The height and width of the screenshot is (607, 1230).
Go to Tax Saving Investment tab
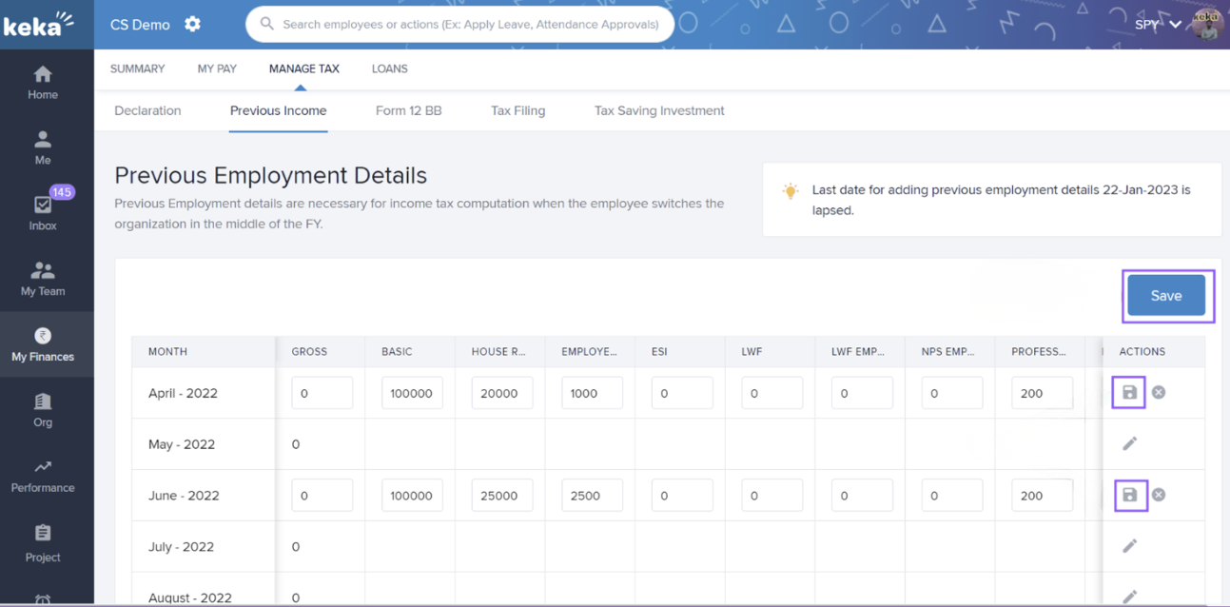click(x=659, y=110)
